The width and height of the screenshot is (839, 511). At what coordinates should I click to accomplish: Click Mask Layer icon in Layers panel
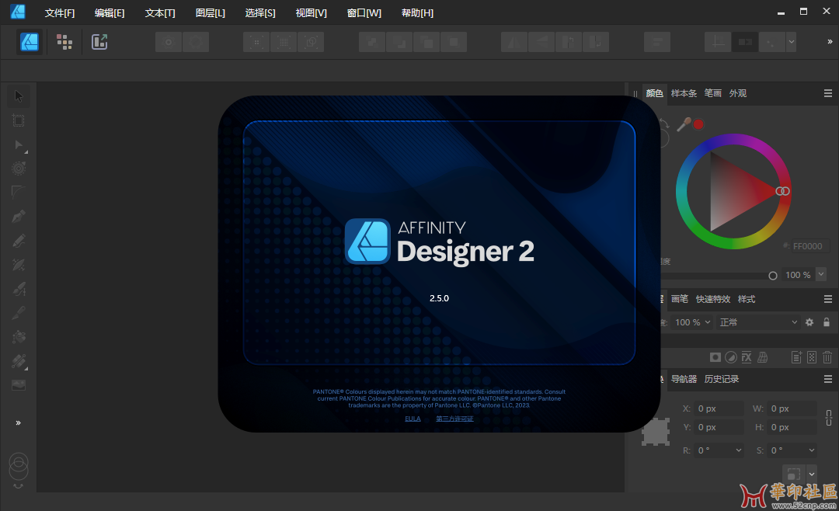point(715,357)
